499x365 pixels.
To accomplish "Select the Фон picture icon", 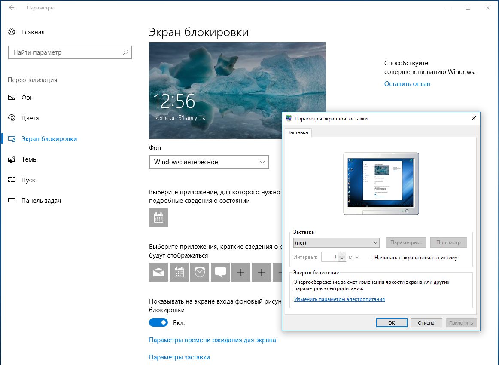I will point(12,98).
